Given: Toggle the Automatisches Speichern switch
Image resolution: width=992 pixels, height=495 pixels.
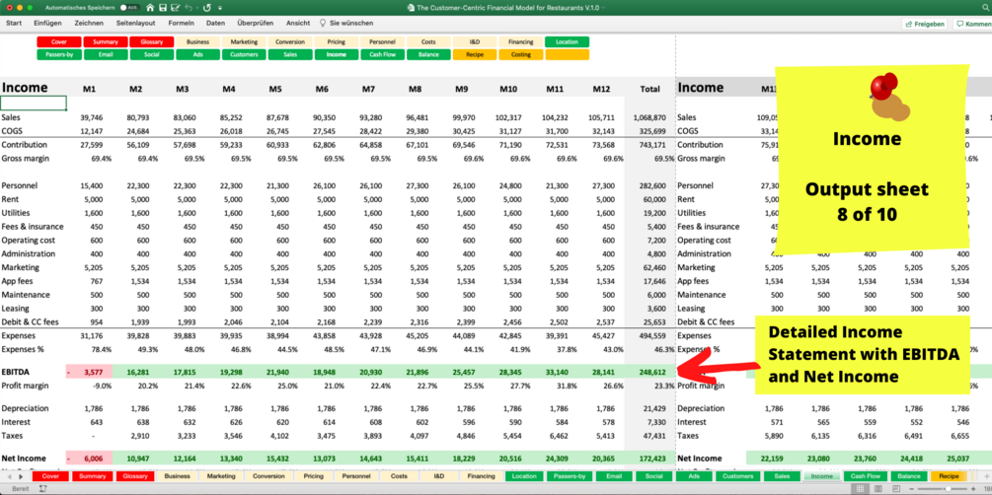Looking at the screenshot, I should (x=130, y=8).
